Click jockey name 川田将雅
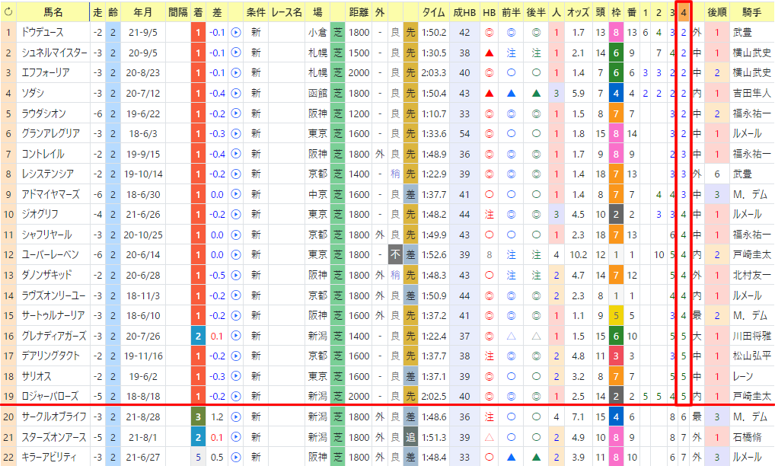The width and height of the screenshot is (775, 466). (751, 336)
